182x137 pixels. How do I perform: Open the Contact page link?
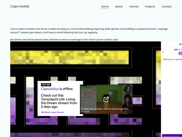[166, 6]
